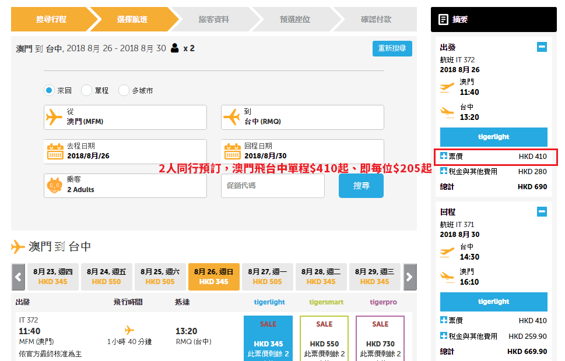Expand 票價 details in 回程 section
Viewport: 565px width, 361px height.
444,320
